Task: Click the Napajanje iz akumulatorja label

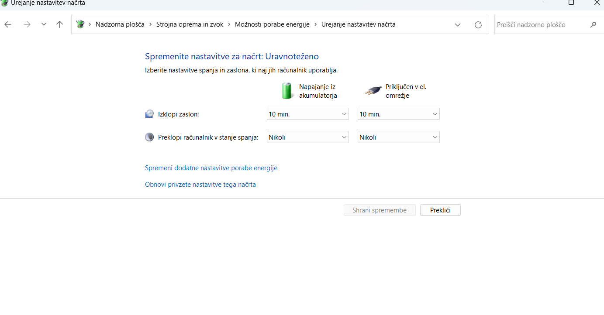Action: pyautogui.click(x=318, y=91)
